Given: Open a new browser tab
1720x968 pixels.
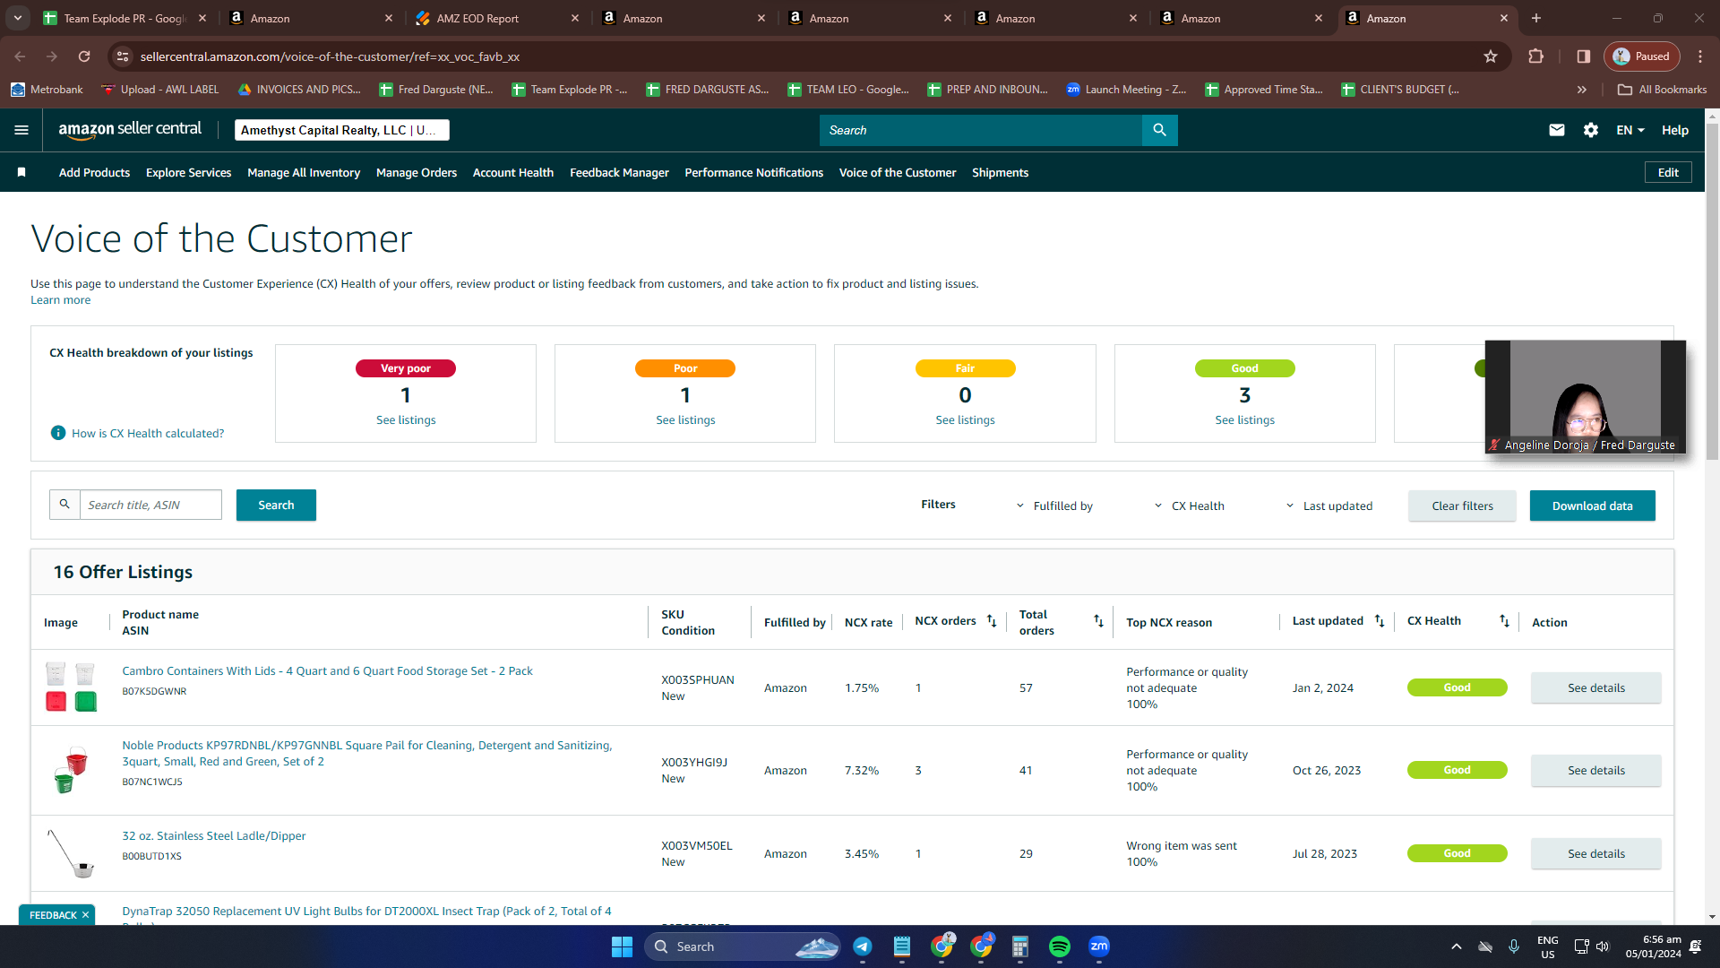Looking at the screenshot, I should (1536, 18).
